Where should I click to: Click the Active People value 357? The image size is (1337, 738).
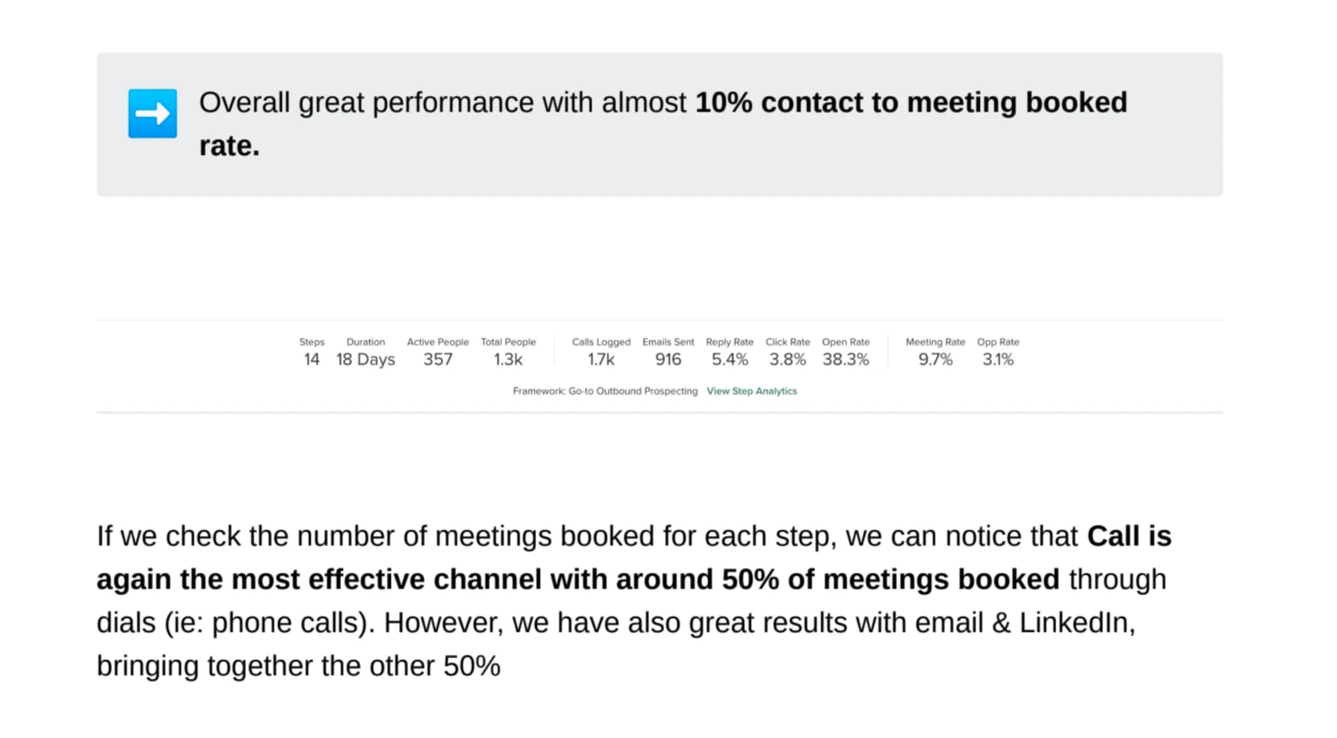click(x=438, y=359)
